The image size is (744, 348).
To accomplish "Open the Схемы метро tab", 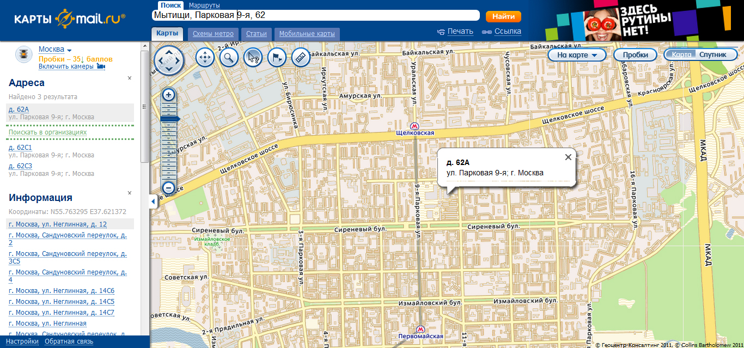I will click(212, 34).
